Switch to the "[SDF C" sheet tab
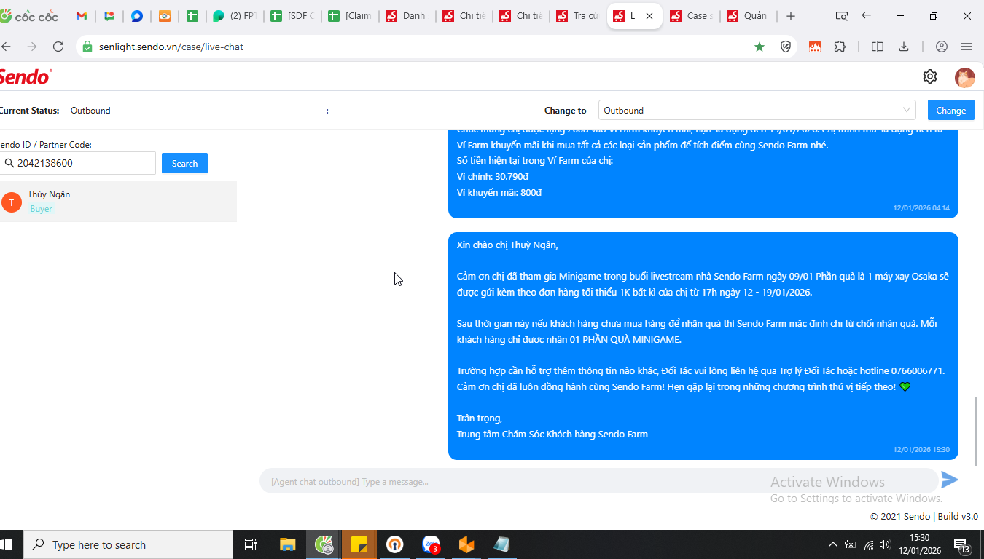984x559 pixels. 291,16
